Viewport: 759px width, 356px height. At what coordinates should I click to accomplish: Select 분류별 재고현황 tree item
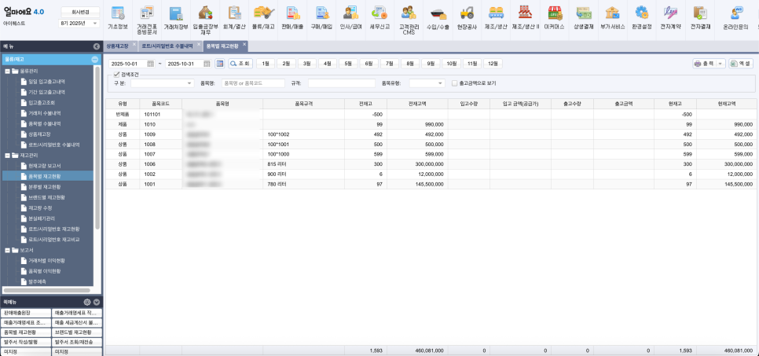(45, 187)
